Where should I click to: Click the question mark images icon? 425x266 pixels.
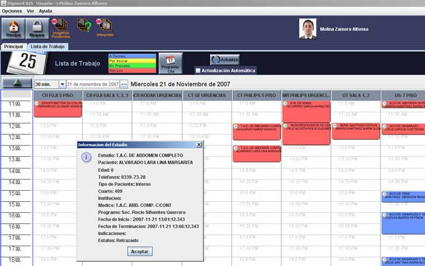83,25
